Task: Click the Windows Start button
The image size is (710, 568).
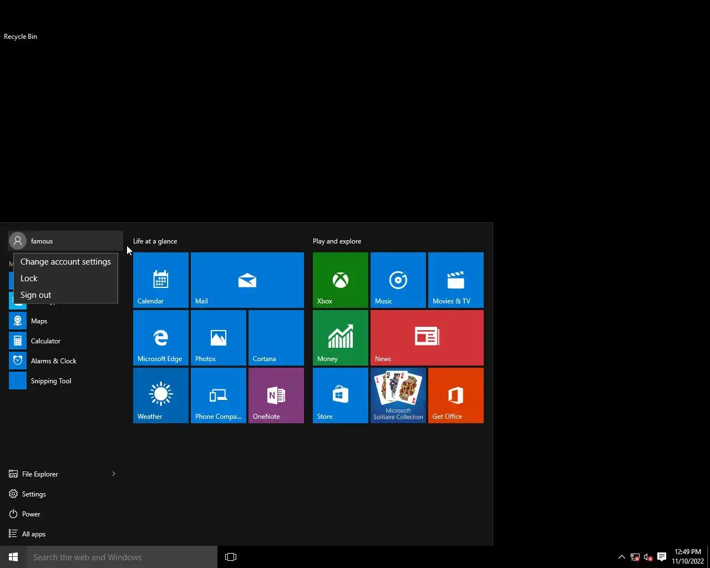Action: (13, 557)
